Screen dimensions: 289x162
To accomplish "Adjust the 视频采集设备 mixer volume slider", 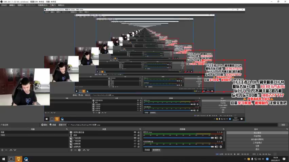I will [x=178, y=147].
